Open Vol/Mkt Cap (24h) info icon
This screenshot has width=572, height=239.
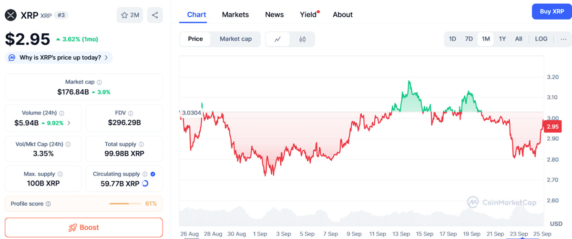coord(68,144)
